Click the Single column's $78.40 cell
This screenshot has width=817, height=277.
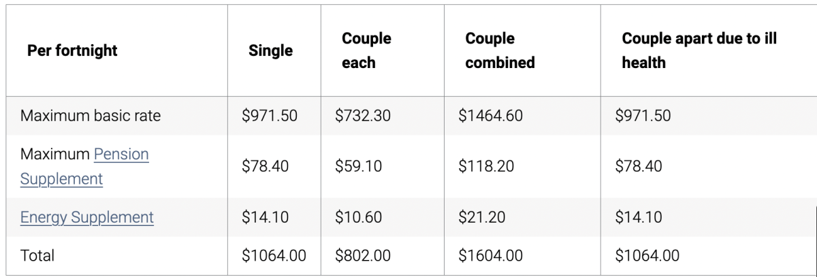pos(265,167)
